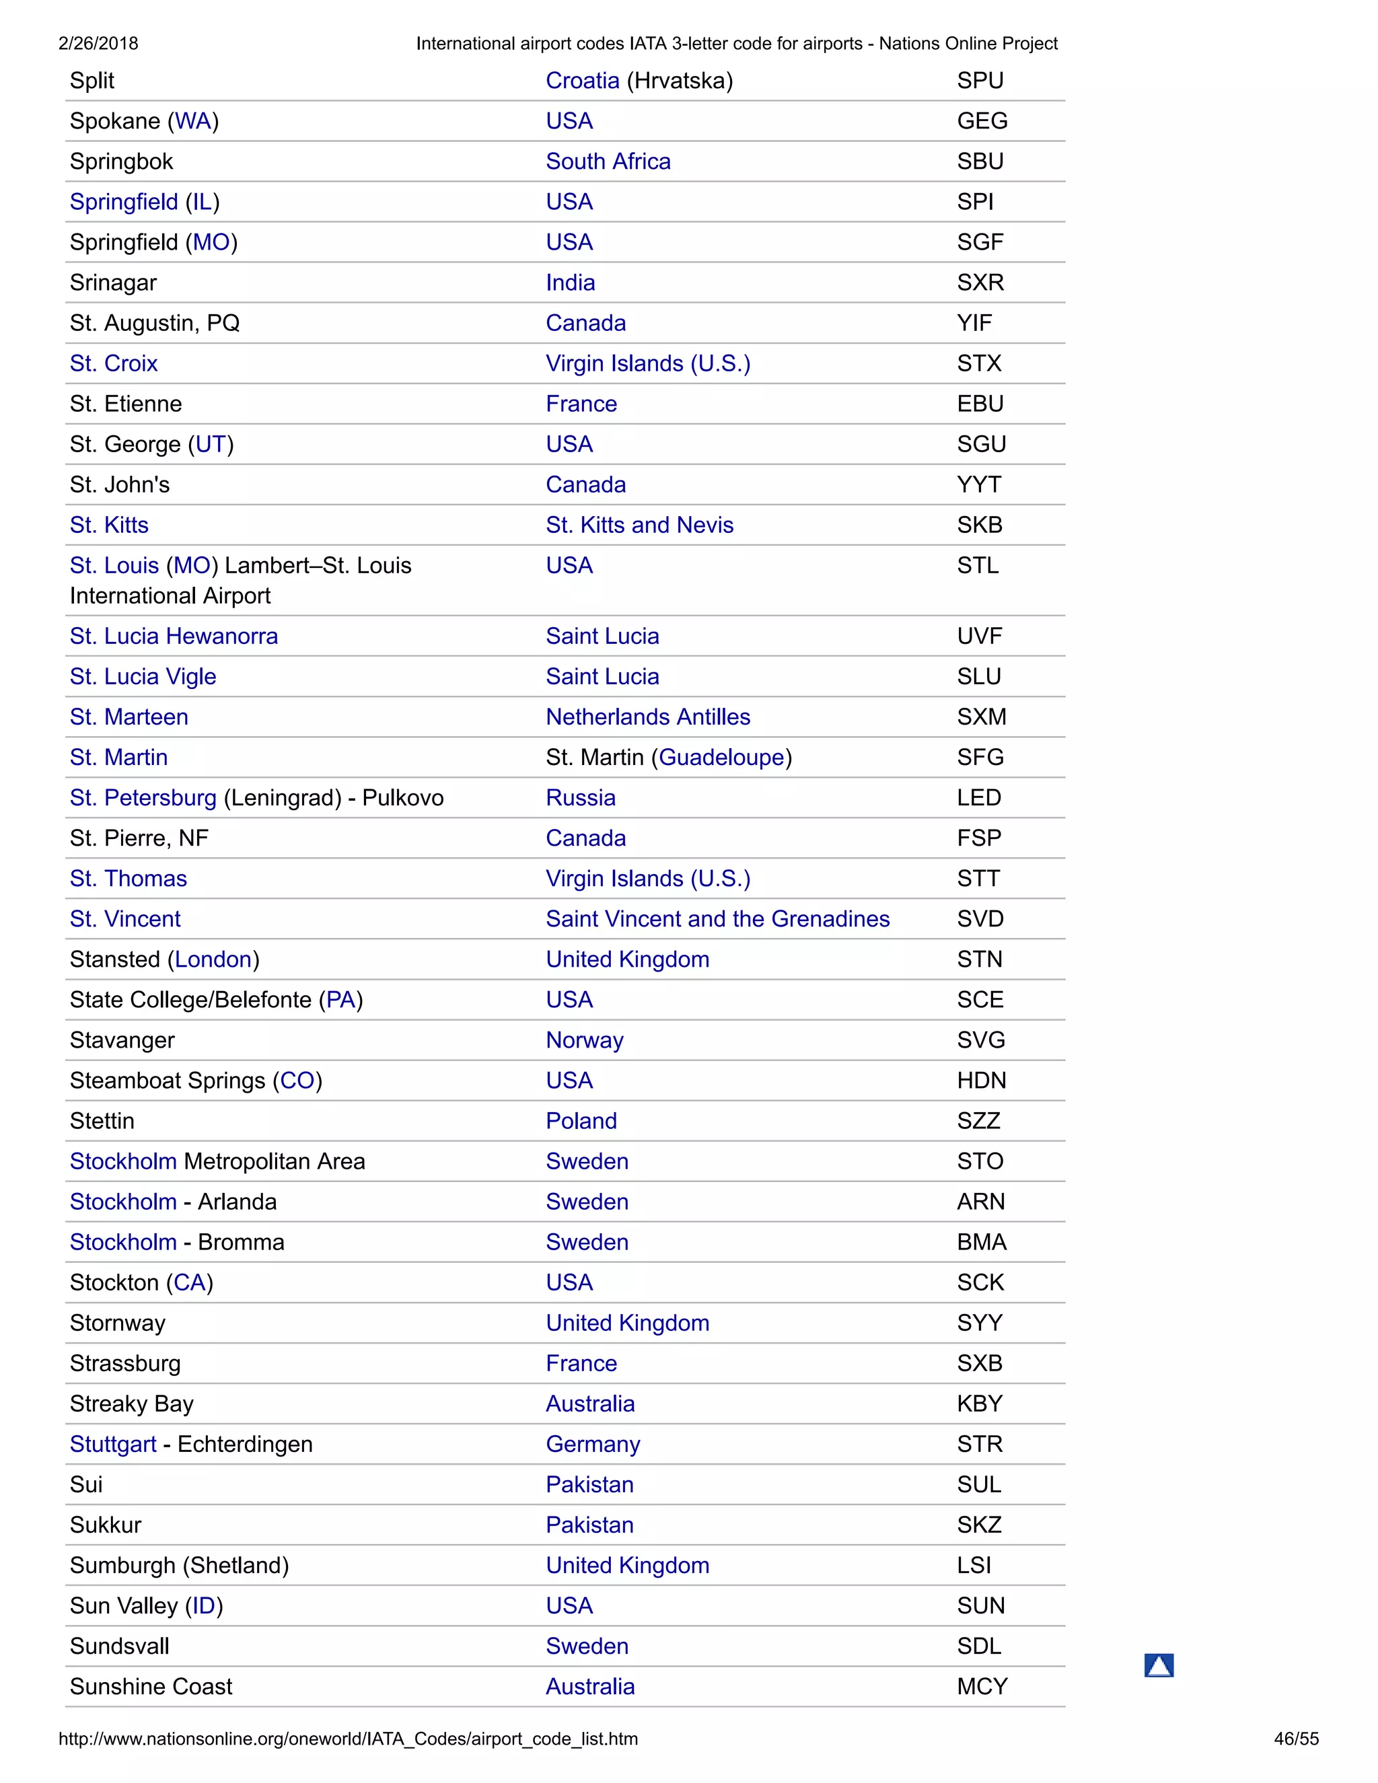Open the St. Lucia Hewanorra link

pyautogui.click(x=173, y=636)
